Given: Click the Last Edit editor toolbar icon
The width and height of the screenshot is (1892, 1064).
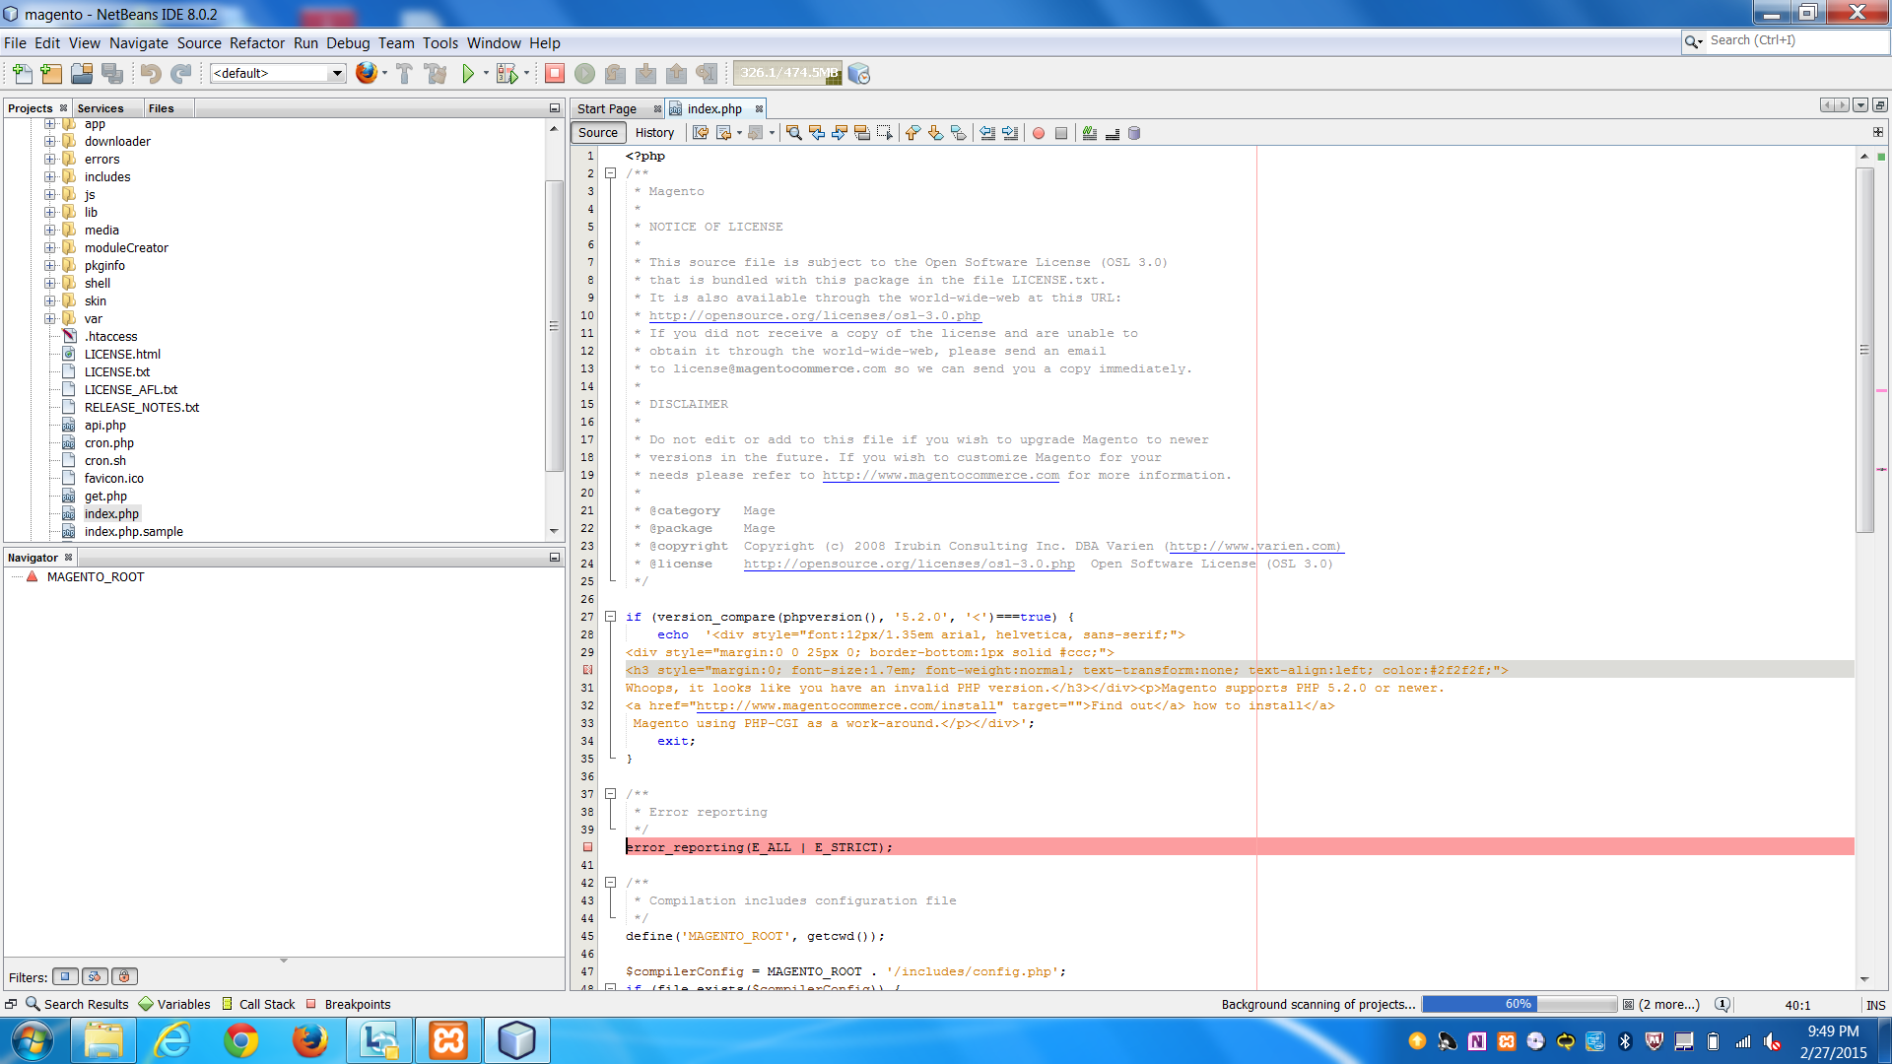Looking at the screenshot, I should pyautogui.click(x=701, y=133).
